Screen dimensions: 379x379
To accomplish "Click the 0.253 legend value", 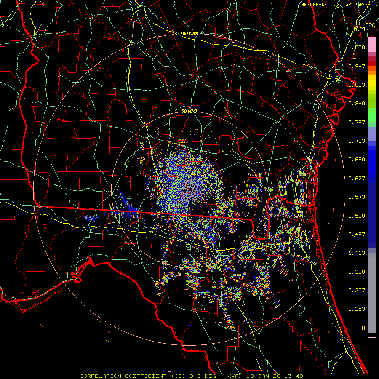I will 357,309.
